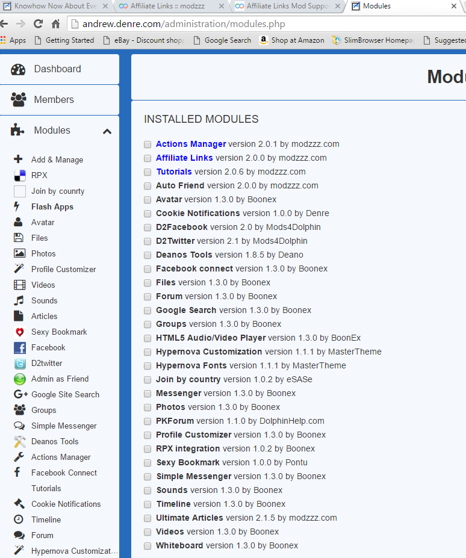The height and width of the screenshot is (558, 466).
Task: Reload the page with browser refresh icon
Action: tap(38, 25)
